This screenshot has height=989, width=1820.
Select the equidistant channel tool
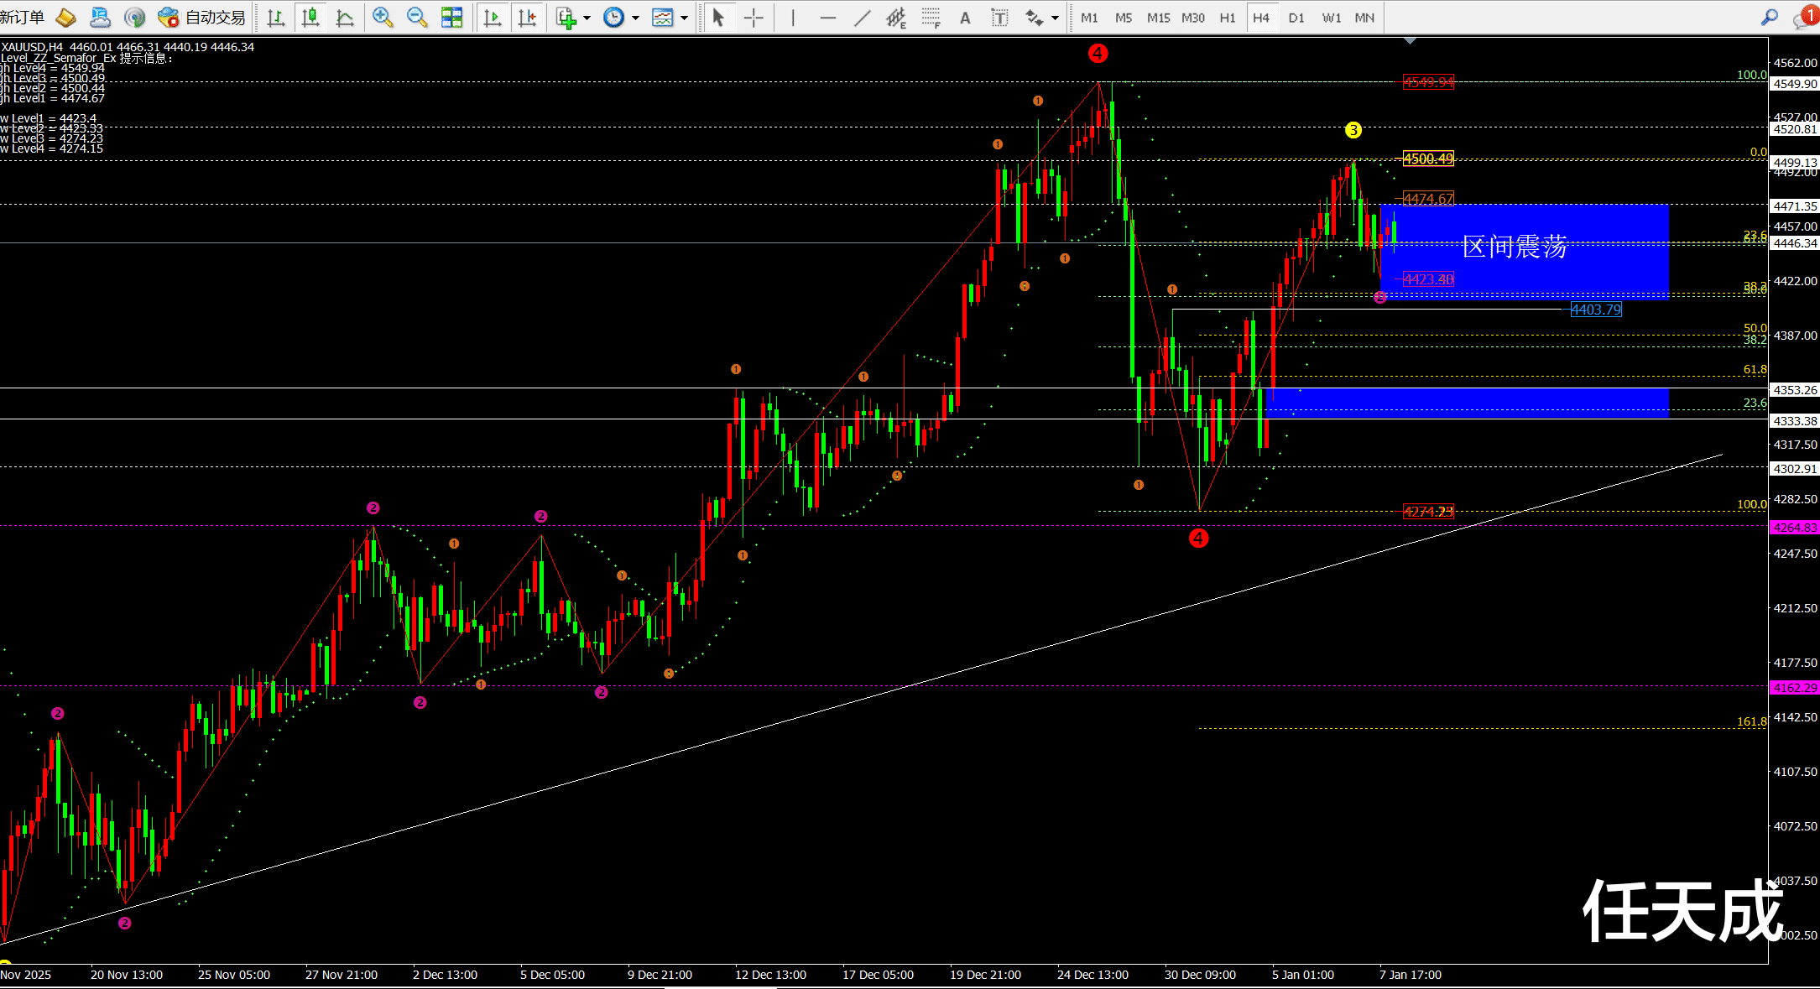896,18
